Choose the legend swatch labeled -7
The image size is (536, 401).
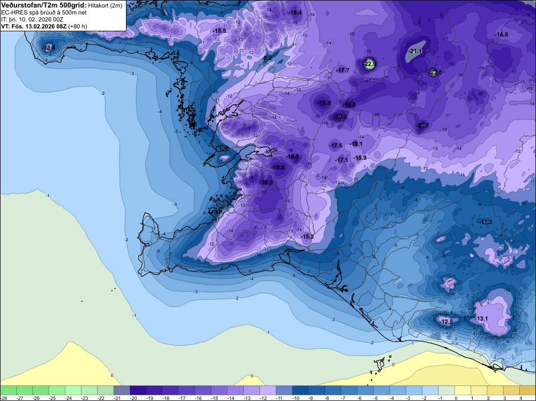tap(349, 390)
